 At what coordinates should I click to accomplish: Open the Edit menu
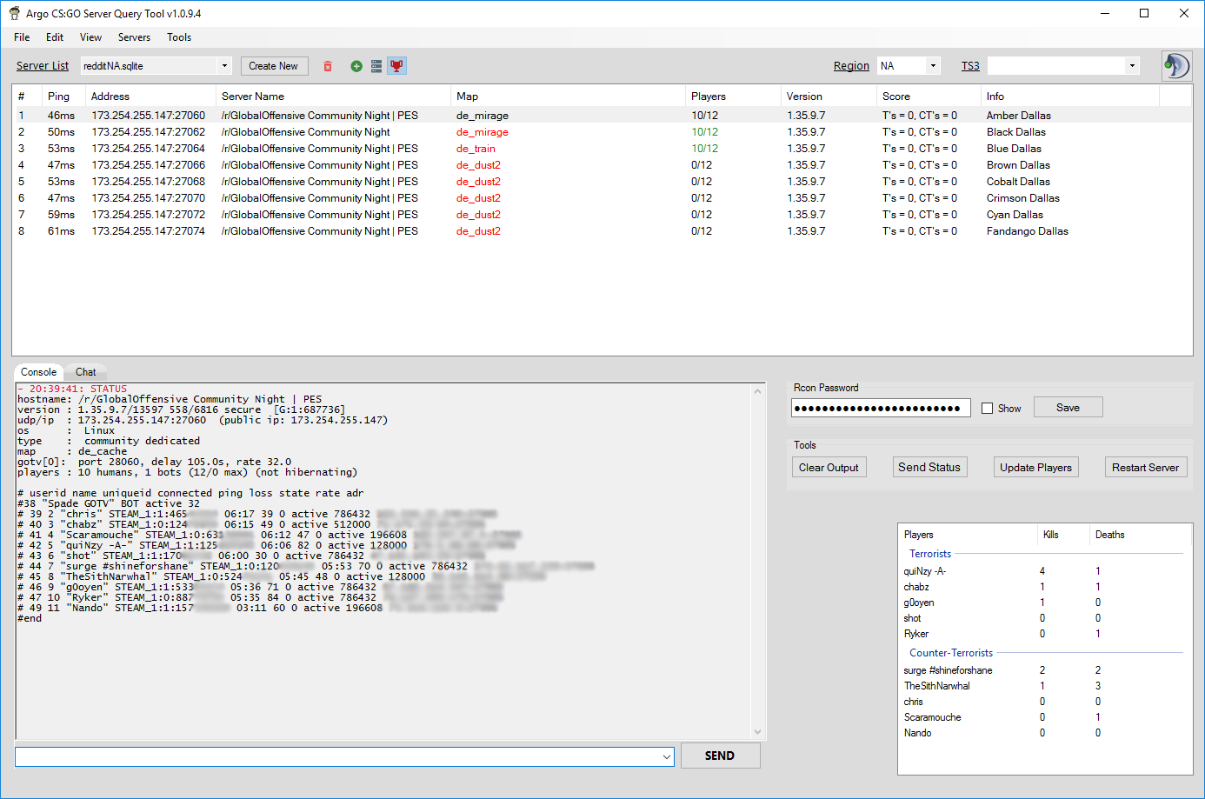tap(55, 37)
